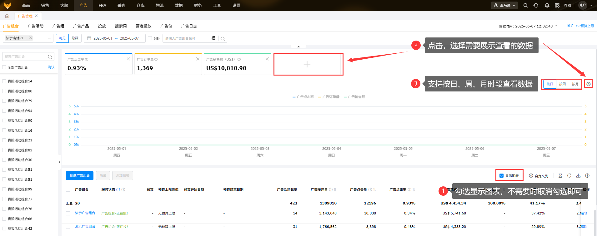
Task: Switch to the 广告活动 tab
Action: click(x=35, y=26)
